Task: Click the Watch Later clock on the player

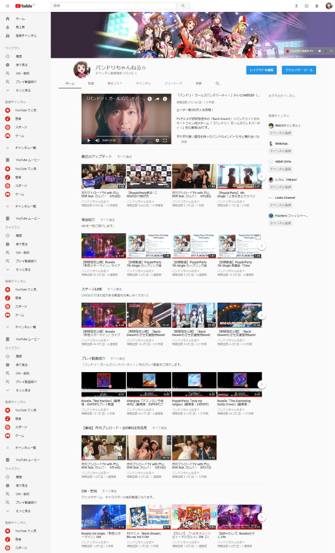Action: point(150,99)
